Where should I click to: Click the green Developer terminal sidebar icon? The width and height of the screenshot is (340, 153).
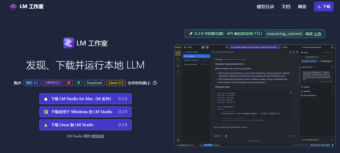coord(178,60)
